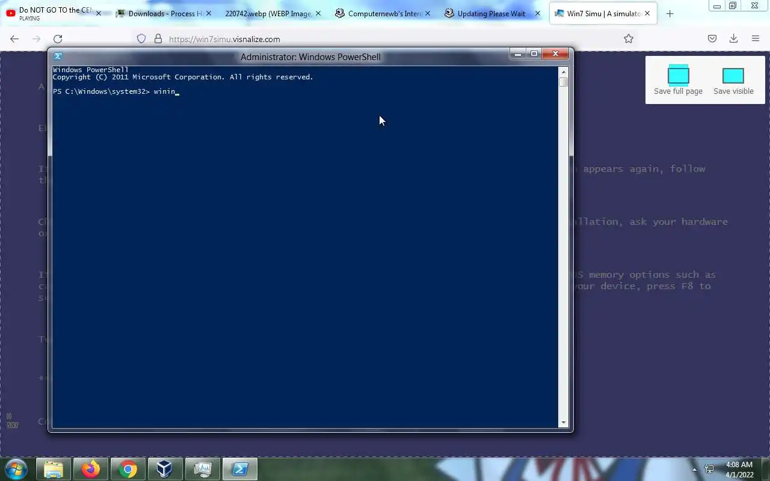
Task: Click the browser forward arrow
Action: [36, 38]
